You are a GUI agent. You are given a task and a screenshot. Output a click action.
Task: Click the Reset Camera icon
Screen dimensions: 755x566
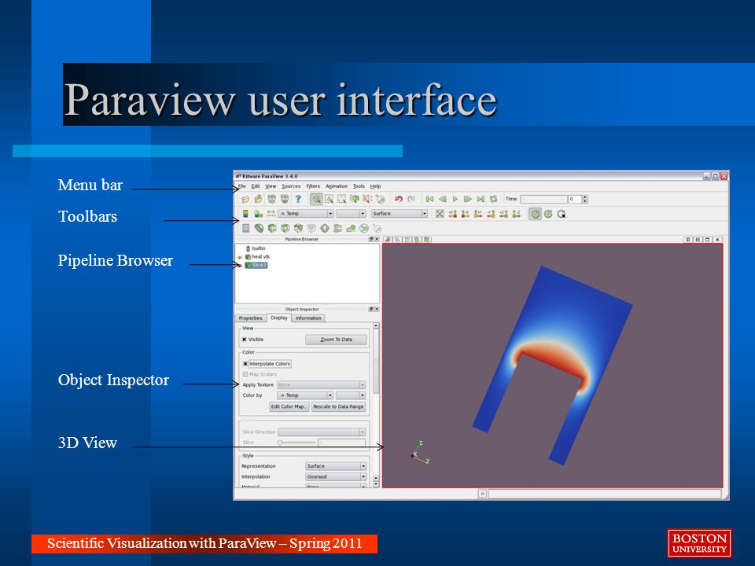click(x=440, y=214)
